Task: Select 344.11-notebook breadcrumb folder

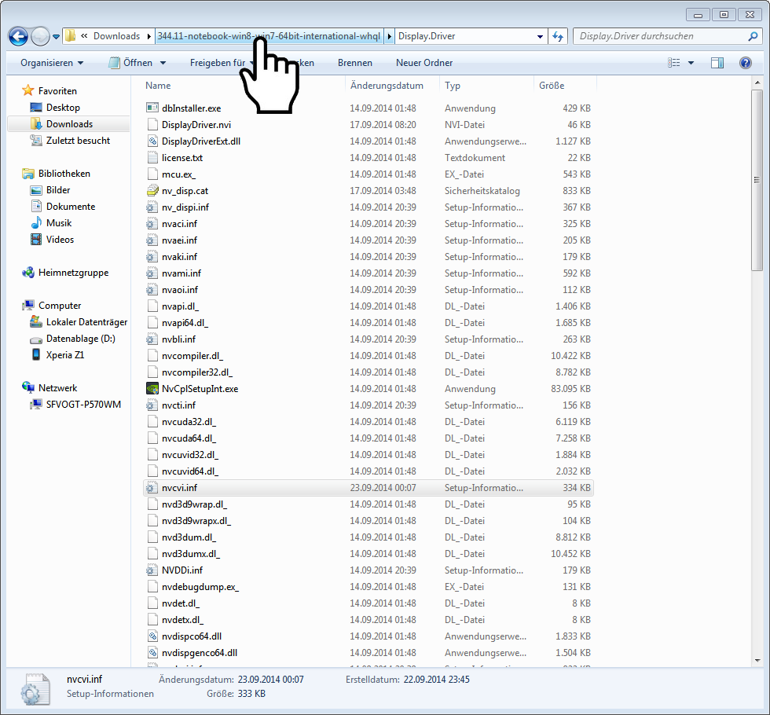Action: (269, 36)
